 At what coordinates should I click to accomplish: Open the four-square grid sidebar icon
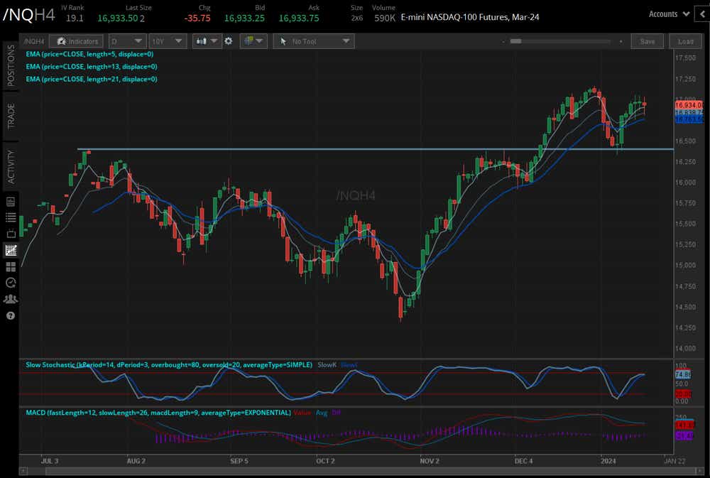11,266
